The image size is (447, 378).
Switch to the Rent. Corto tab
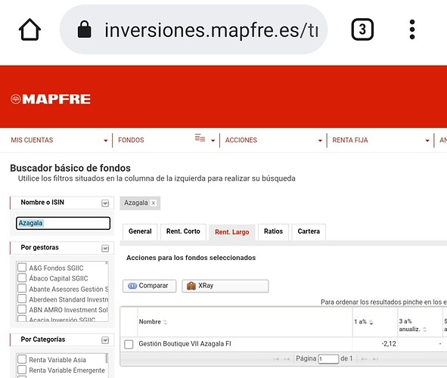183,232
